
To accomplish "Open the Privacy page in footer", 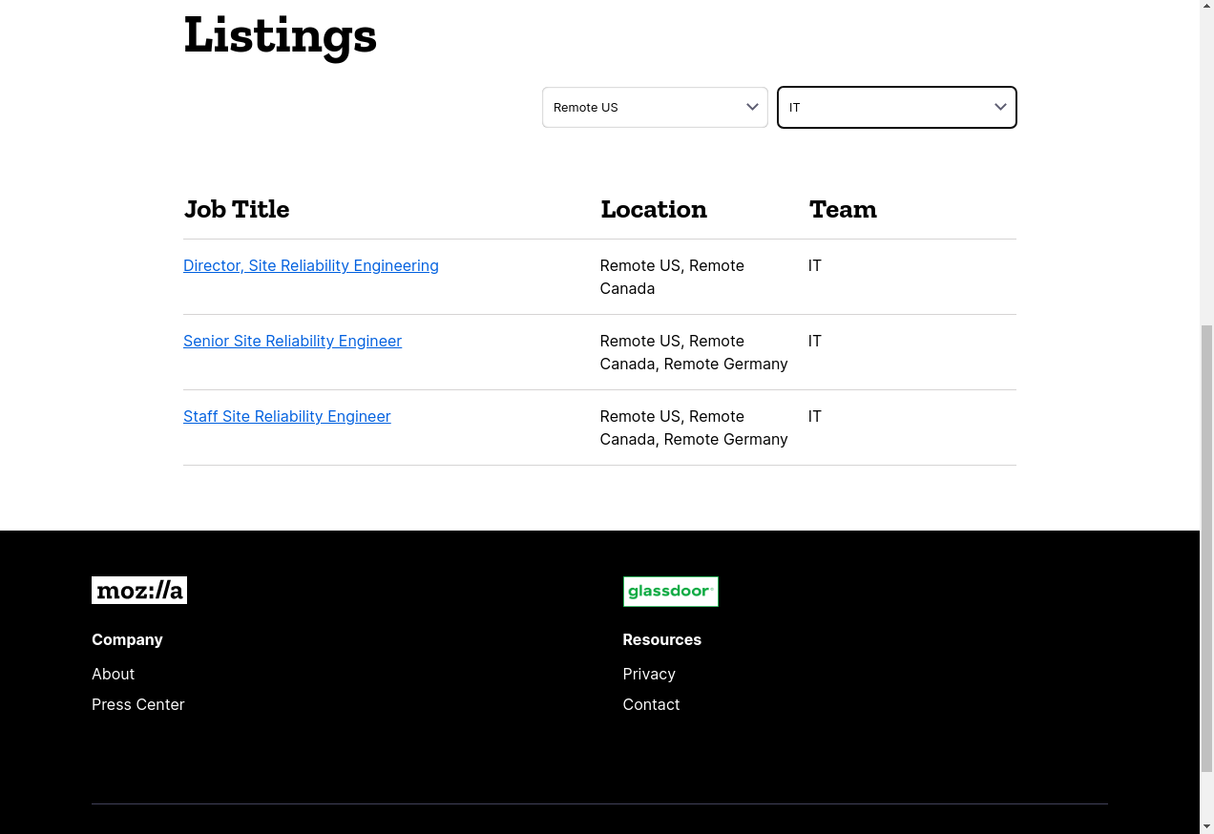I will coord(648,675).
